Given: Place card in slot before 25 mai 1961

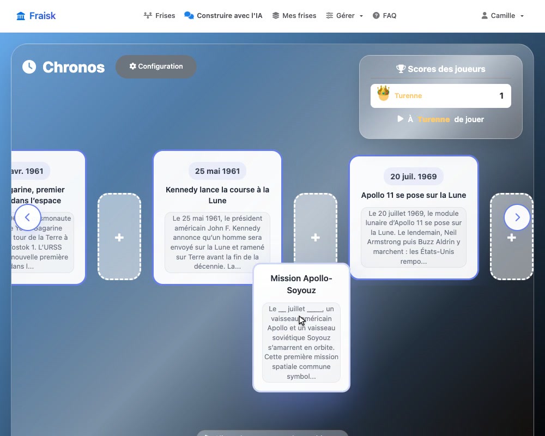Looking at the screenshot, I should pyautogui.click(x=119, y=237).
